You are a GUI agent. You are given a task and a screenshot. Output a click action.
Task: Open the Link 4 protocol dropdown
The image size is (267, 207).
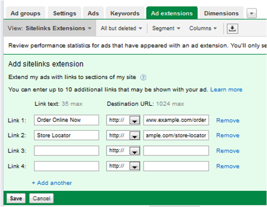(134, 166)
